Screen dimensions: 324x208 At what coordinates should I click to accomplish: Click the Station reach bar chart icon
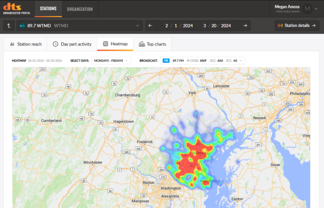(x=12, y=44)
